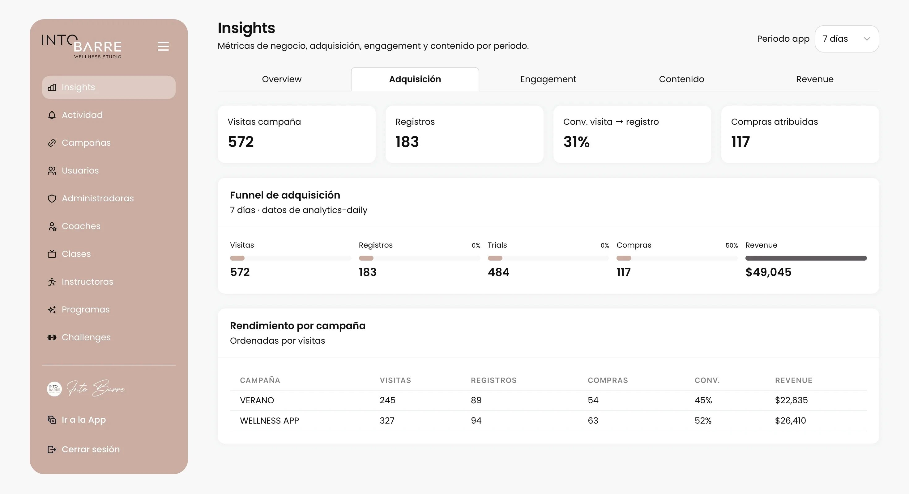Image resolution: width=909 pixels, height=494 pixels.
Task: Click the REVENUE column header
Action: pyautogui.click(x=794, y=381)
